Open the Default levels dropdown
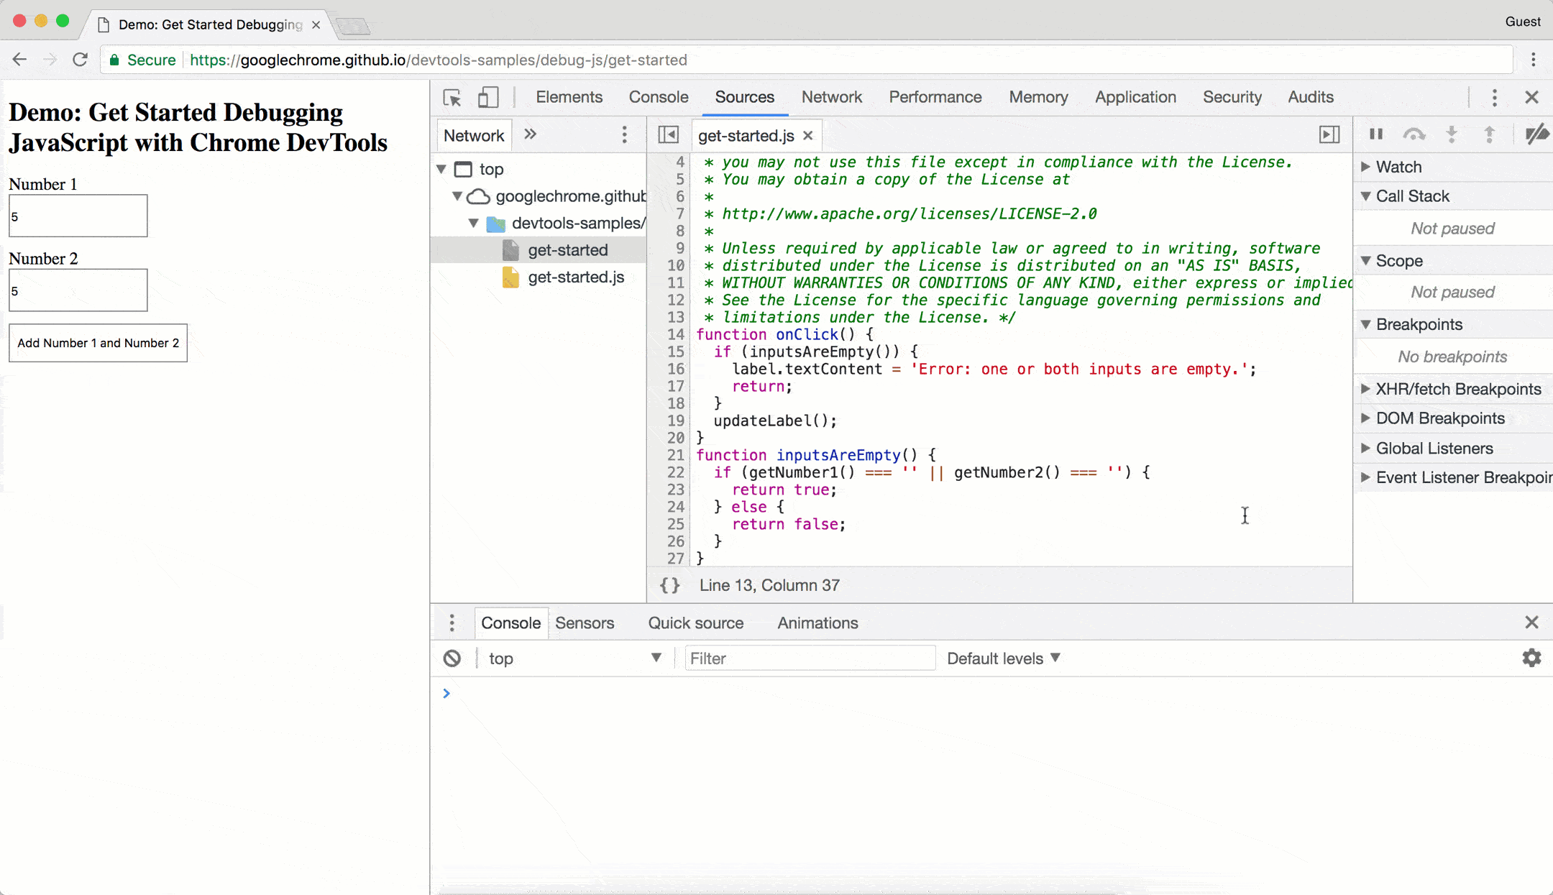This screenshot has height=895, width=1553. point(1002,658)
